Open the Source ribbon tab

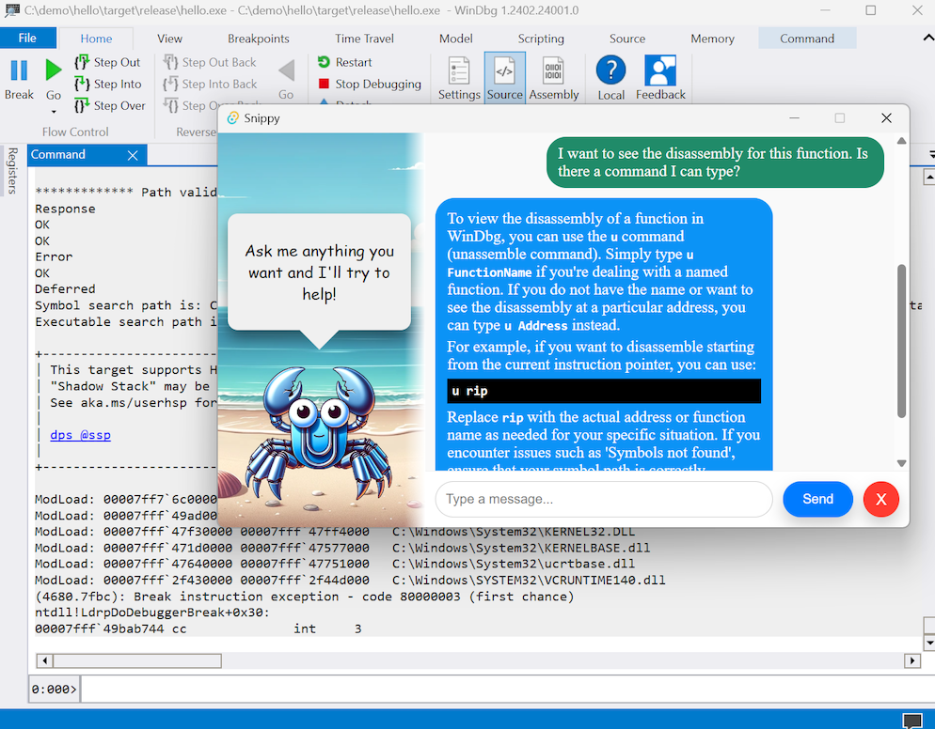[x=626, y=39]
